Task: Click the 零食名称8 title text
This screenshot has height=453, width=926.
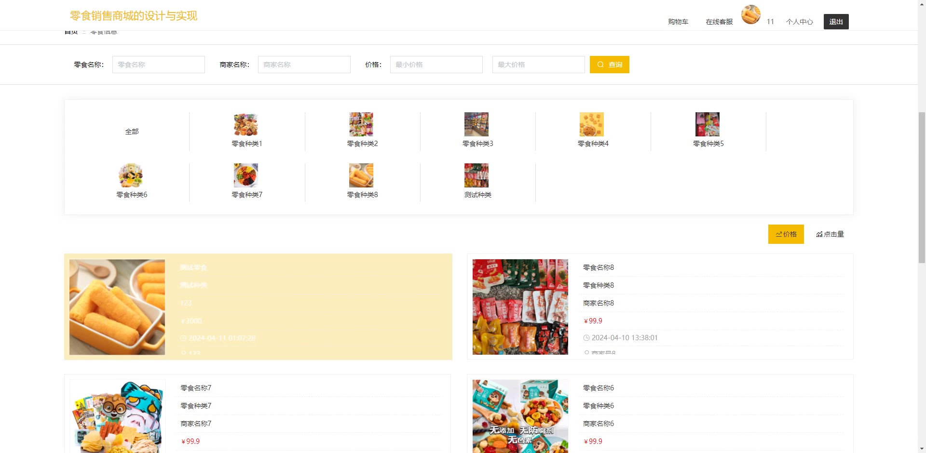Action: click(x=599, y=267)
